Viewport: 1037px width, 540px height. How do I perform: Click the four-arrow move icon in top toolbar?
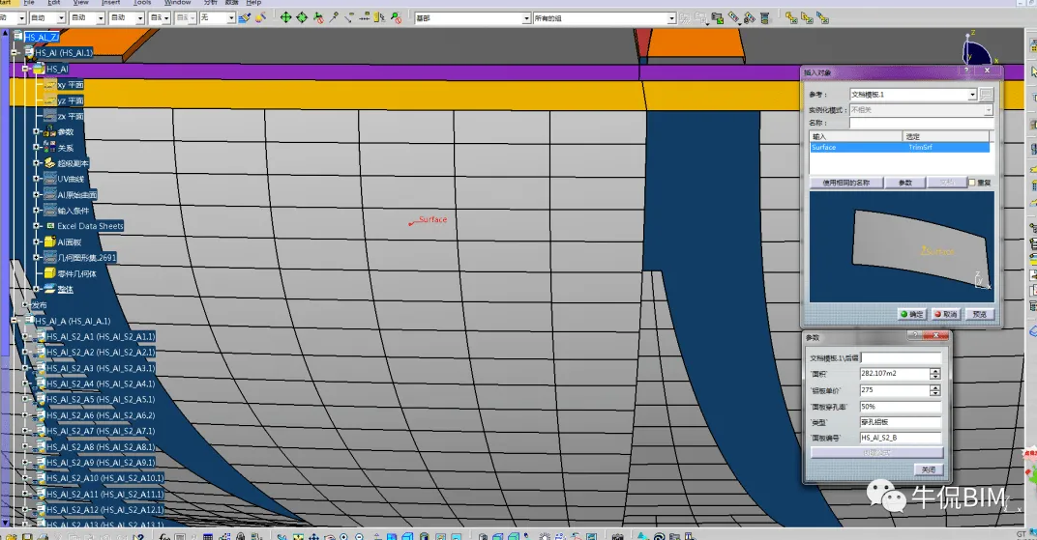tap(285, 17)
